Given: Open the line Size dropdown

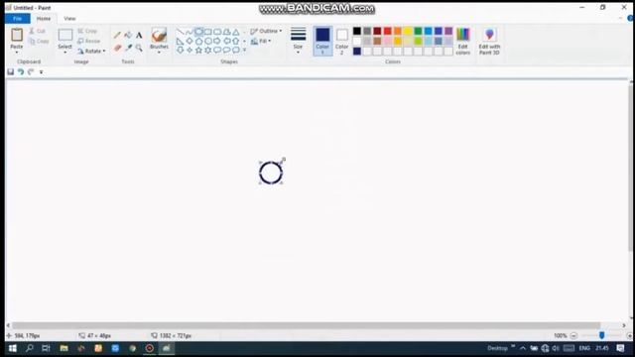Looking at the screenshot, I should [298, 42].
